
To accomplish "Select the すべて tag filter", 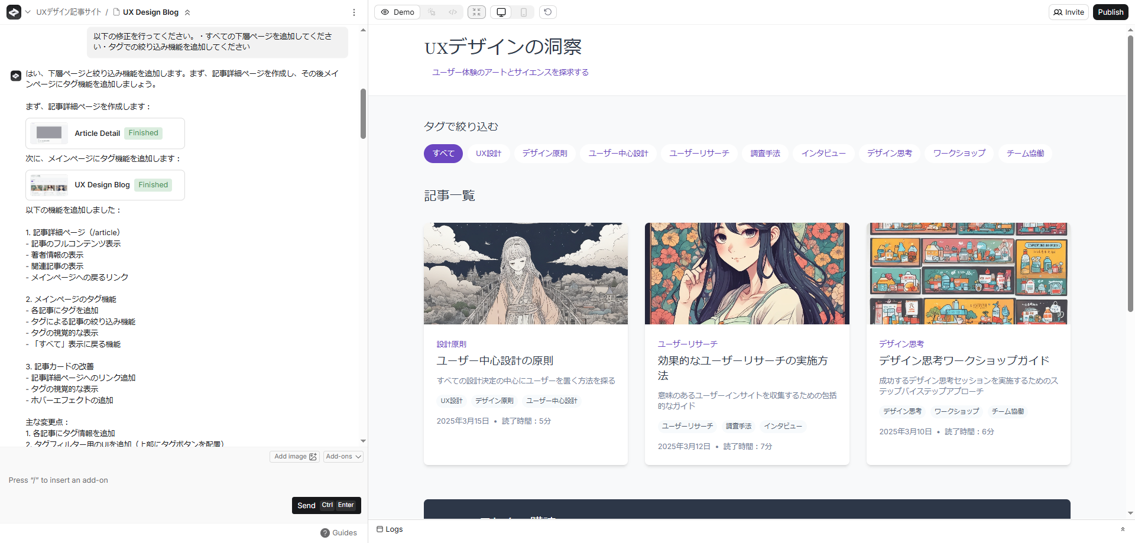I will pyautogui.click(x=443, y=154).
